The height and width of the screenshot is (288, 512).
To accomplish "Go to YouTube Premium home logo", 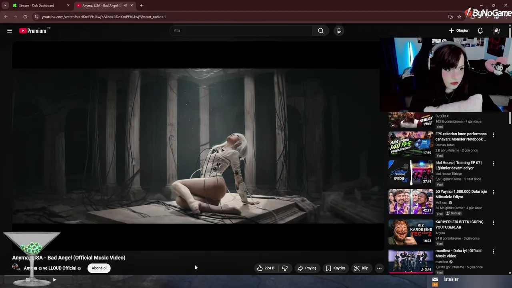I will [33, 31].
